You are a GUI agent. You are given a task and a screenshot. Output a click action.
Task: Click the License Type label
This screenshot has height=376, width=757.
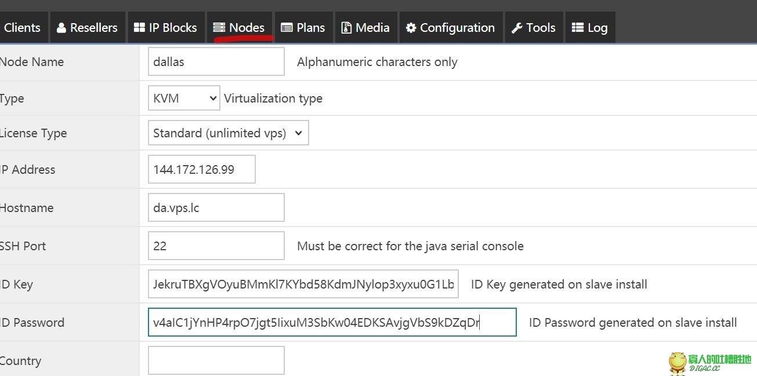[34, 133]
